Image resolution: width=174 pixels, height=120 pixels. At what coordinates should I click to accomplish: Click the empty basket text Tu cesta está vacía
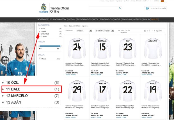[158, 8]
